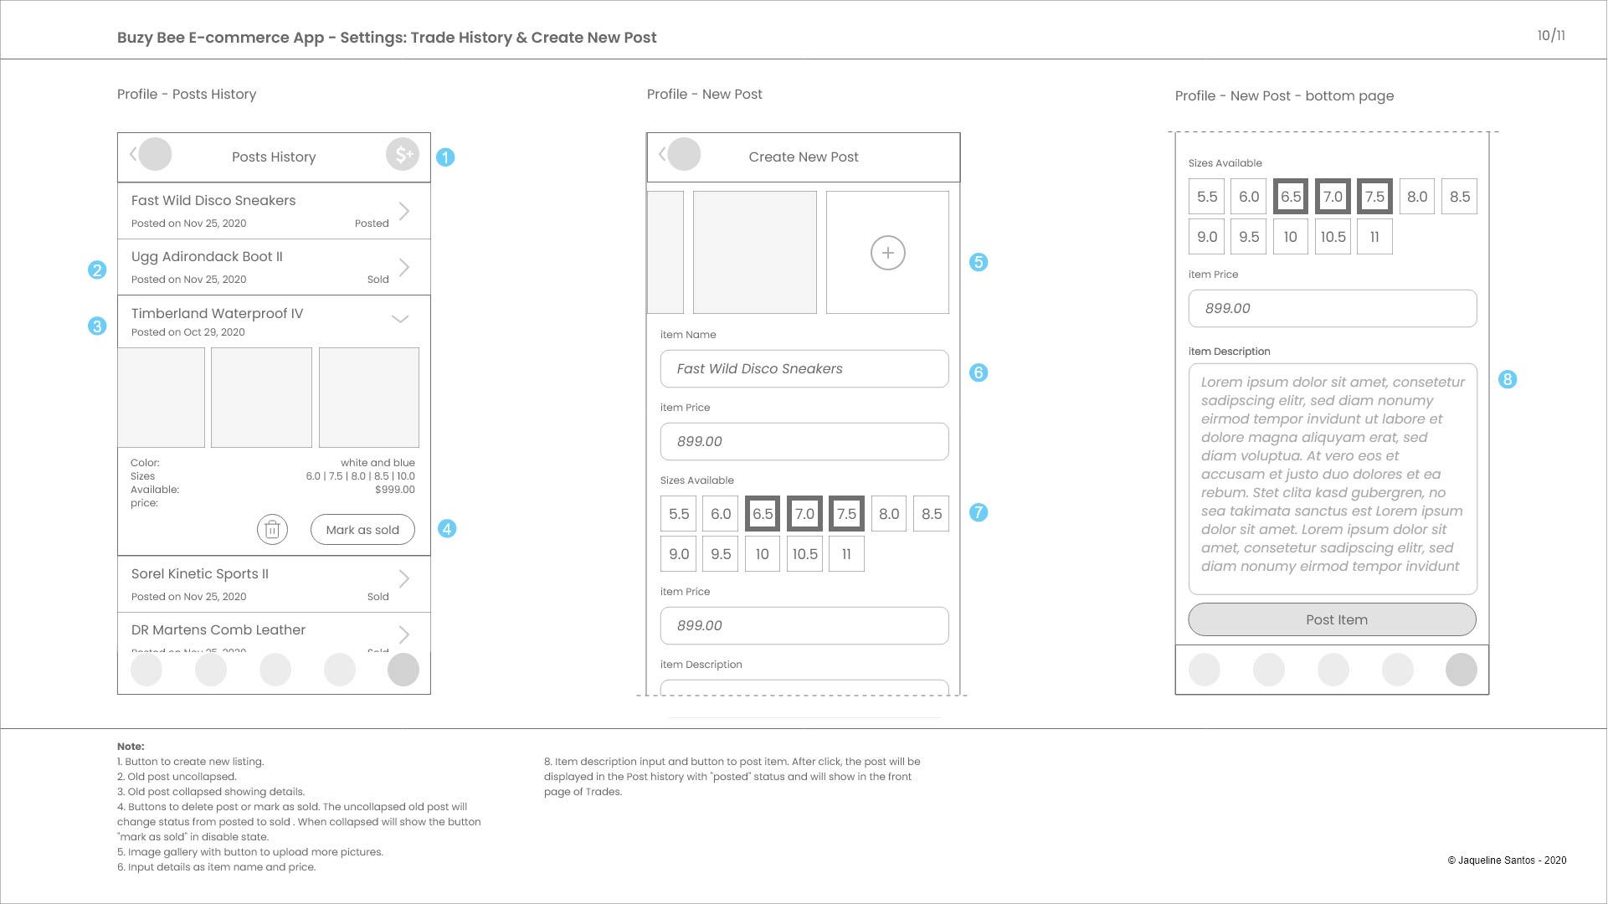Select size 8.0 in Create New Post screen
Viewport: 1608px width, 904px height.
coord(889,514)
